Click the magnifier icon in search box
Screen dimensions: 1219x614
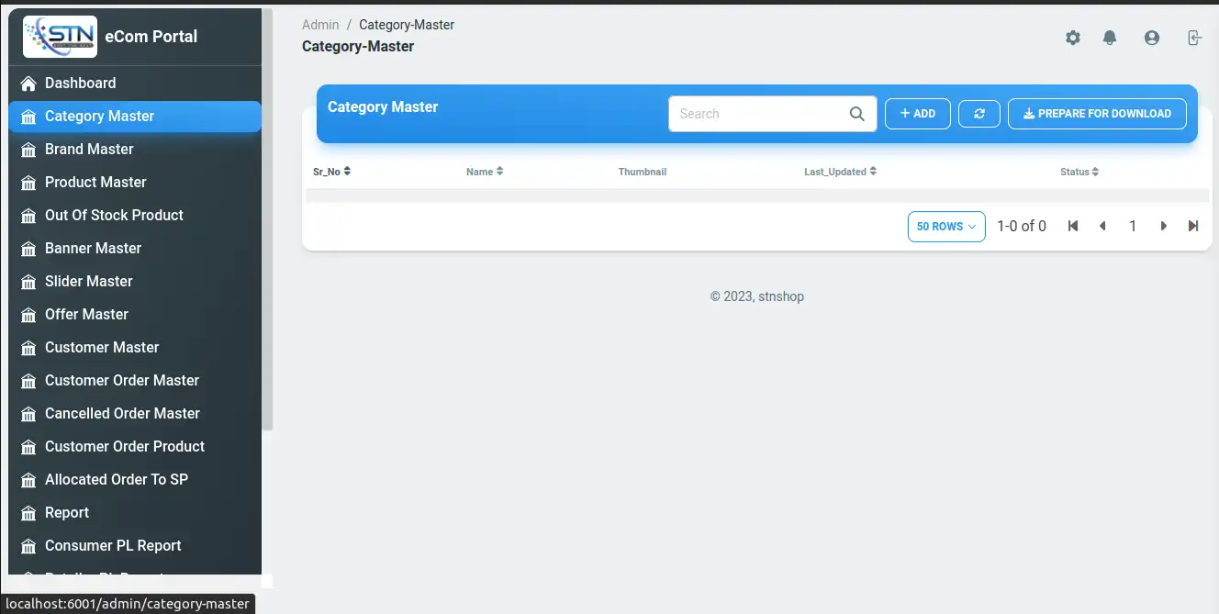pyautogui.click(x=856, y=114)
